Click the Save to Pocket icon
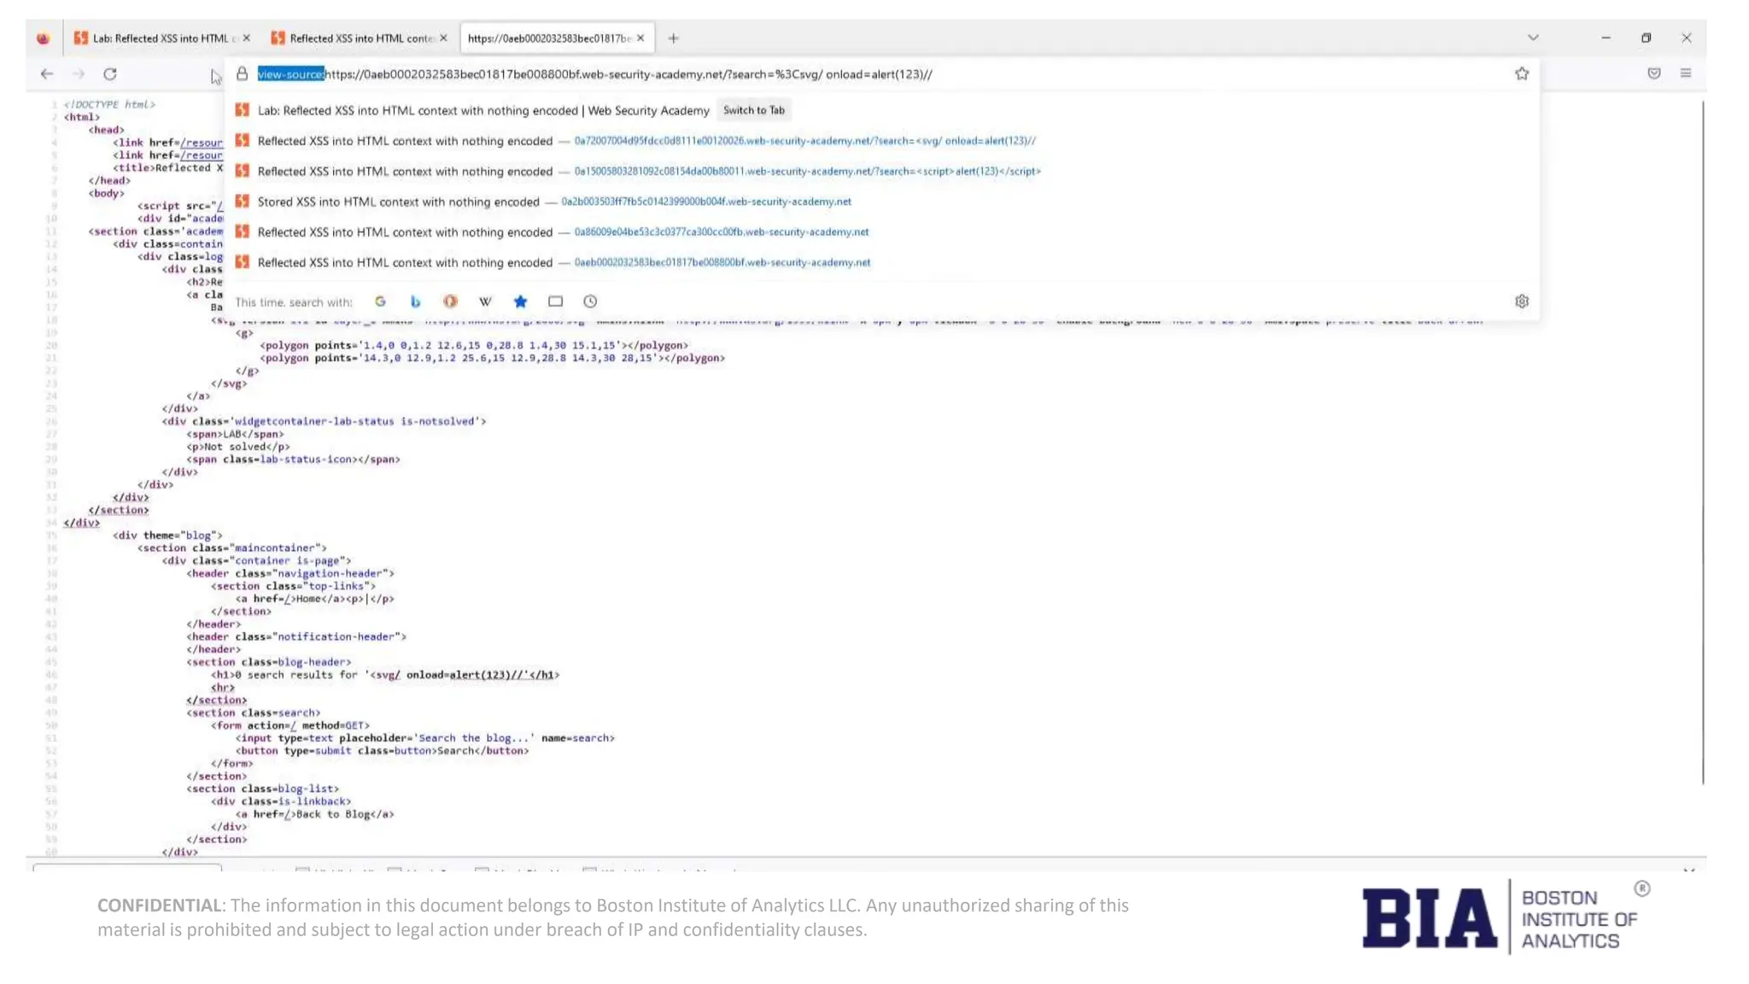Viewport: 1749px width, 984px height. click(1654, 73)
